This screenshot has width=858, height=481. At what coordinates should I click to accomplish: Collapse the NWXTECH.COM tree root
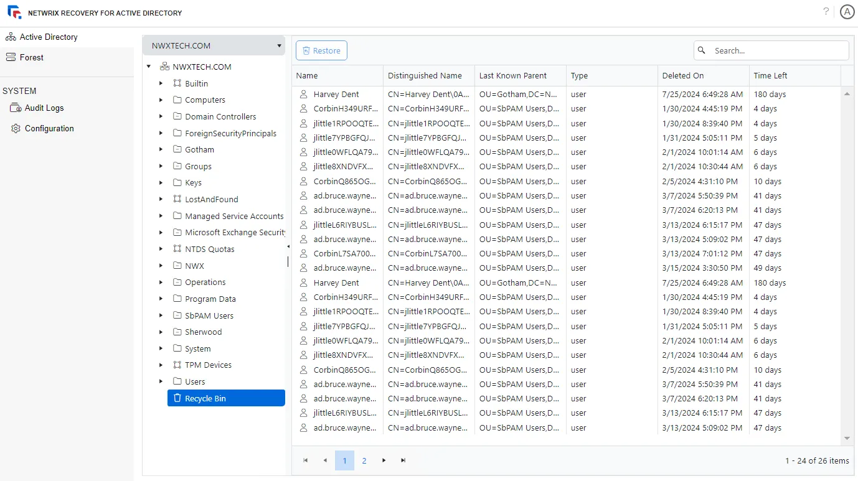click(148, 67)
